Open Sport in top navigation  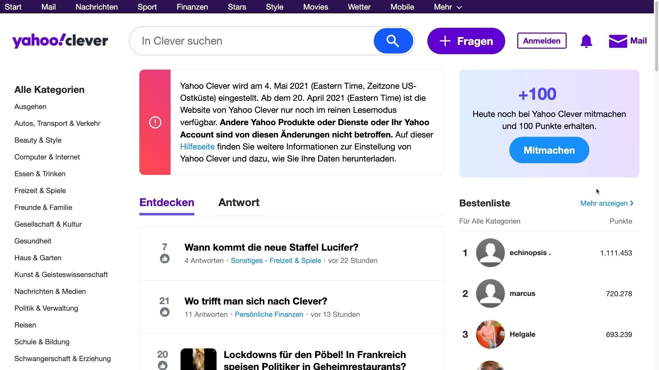[147, 7]
